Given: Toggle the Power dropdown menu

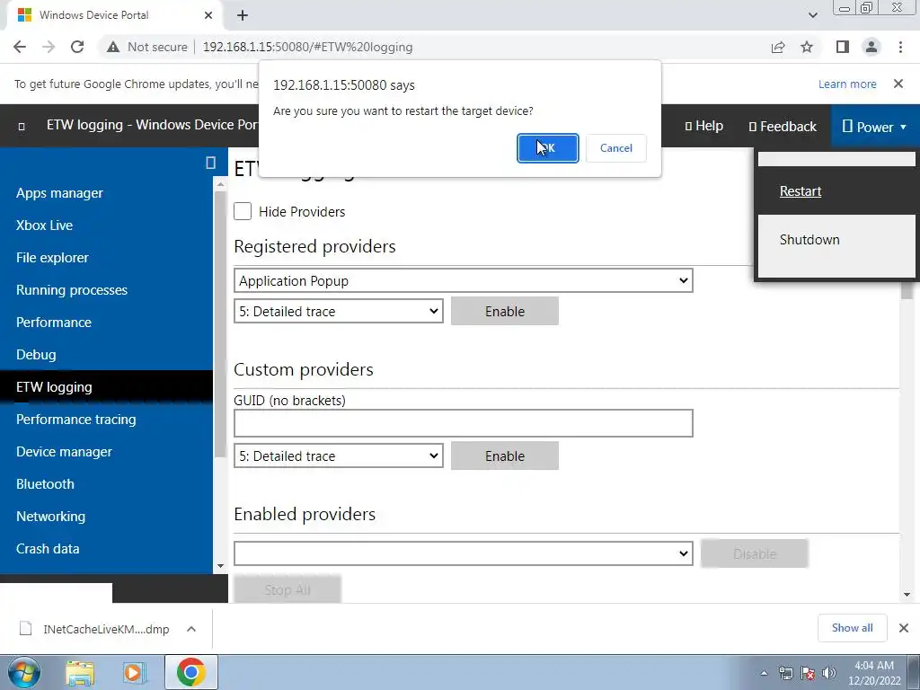Looking at the screenshot, I should pyautogui.click(x=875, y=126).
